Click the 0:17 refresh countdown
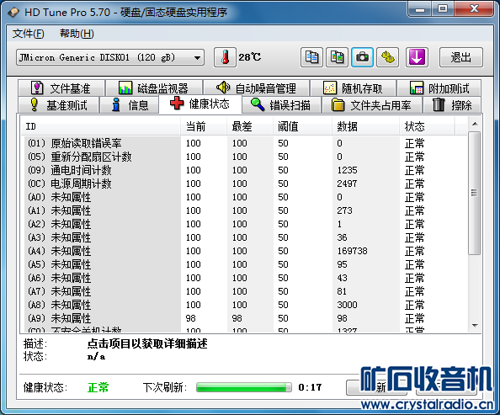 tap(310, 387)
